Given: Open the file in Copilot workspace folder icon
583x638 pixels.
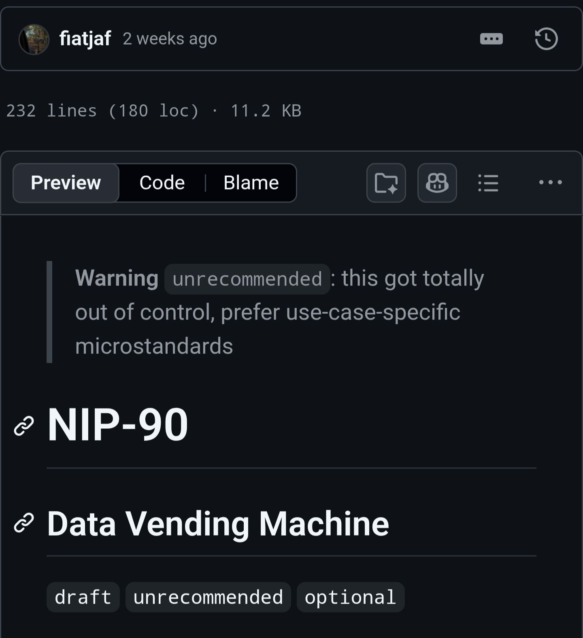Looking at the screenshot, I should 386,183.
